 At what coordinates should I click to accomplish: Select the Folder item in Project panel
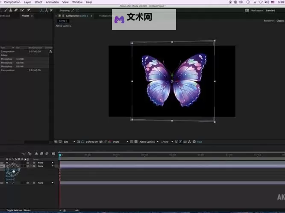(4, 55)
